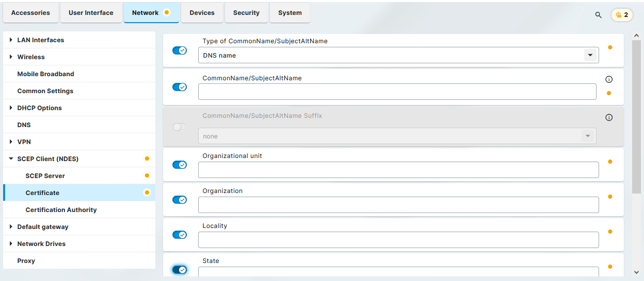The height and width of the screenshot is (281, 644).
Task: Toggle the Organizational unit switch
Action: click(179, 165)
